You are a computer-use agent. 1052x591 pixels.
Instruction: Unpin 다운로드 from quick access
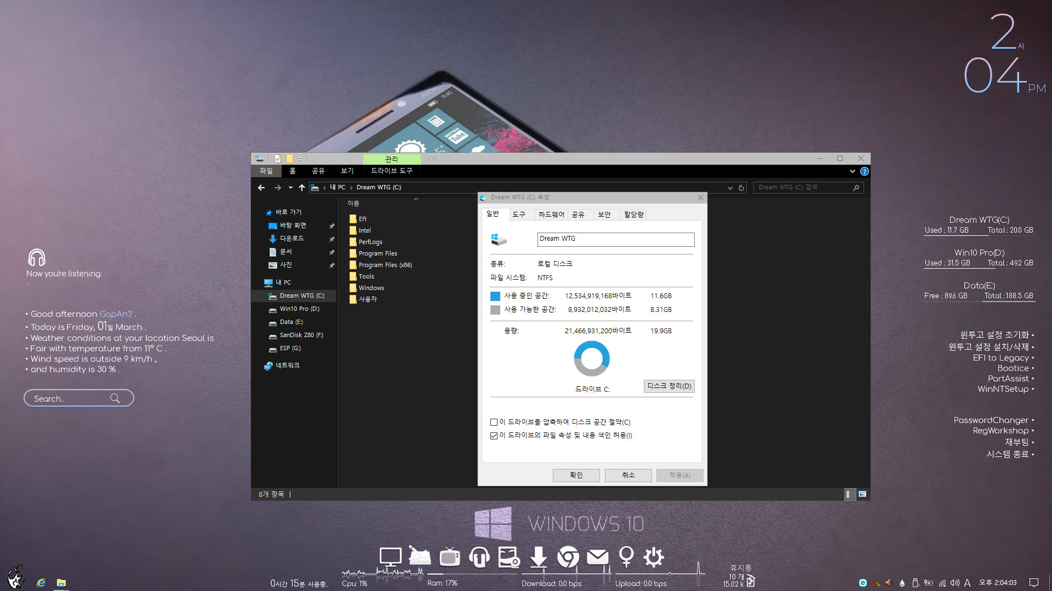[331, 239]
